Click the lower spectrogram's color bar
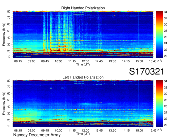 pyautogui.click(x=159, y=103)
